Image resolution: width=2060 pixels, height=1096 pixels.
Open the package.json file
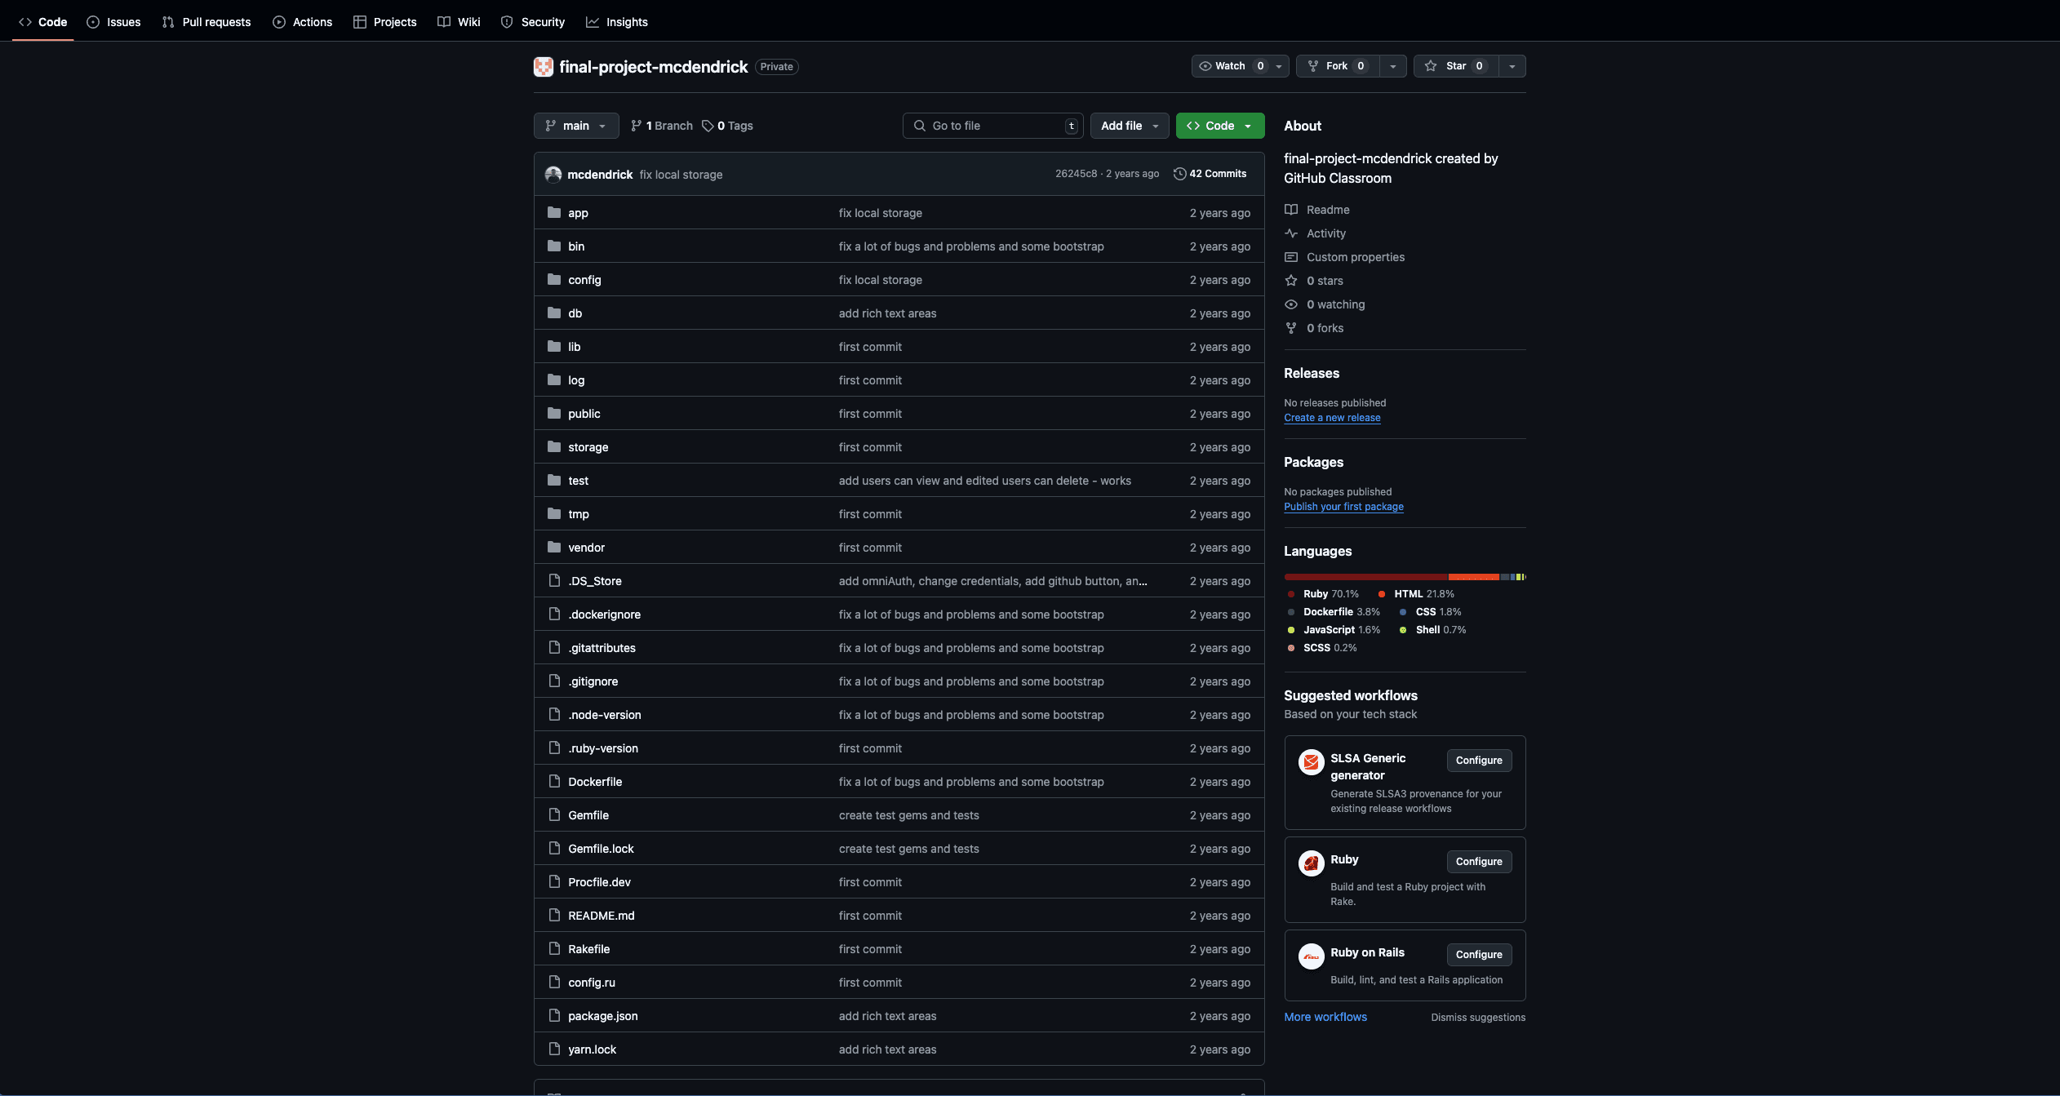click(x=602, y=1016)
